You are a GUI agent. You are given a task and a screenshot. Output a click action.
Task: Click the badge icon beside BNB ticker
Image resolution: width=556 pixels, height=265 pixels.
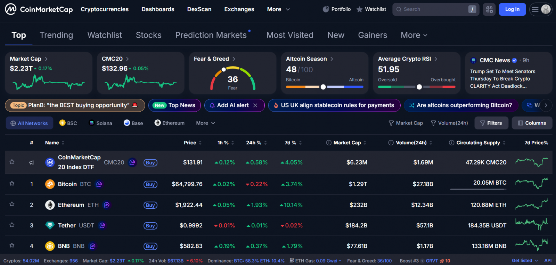(x=92, y=246)
